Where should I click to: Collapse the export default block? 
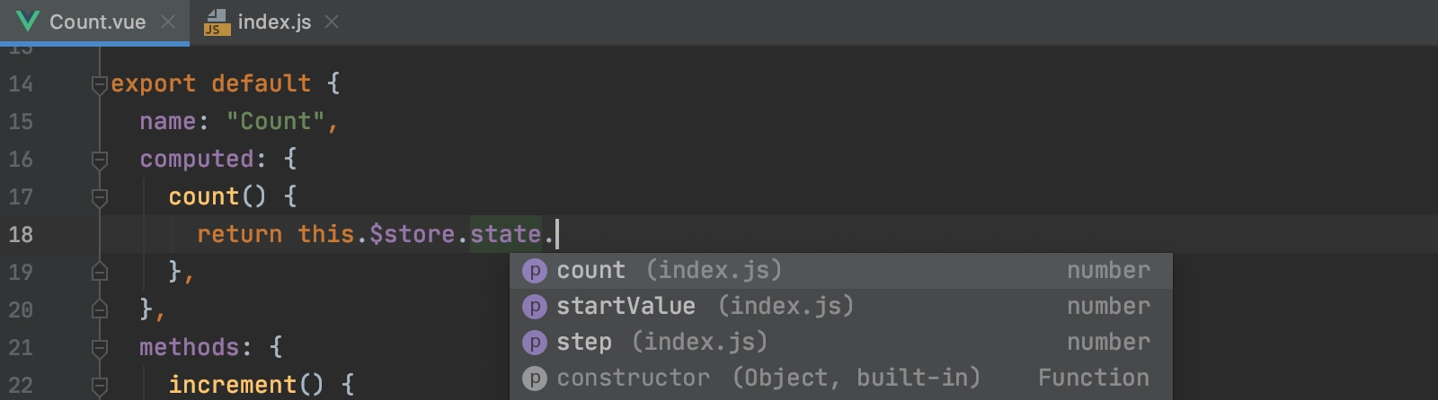(100, 84)
